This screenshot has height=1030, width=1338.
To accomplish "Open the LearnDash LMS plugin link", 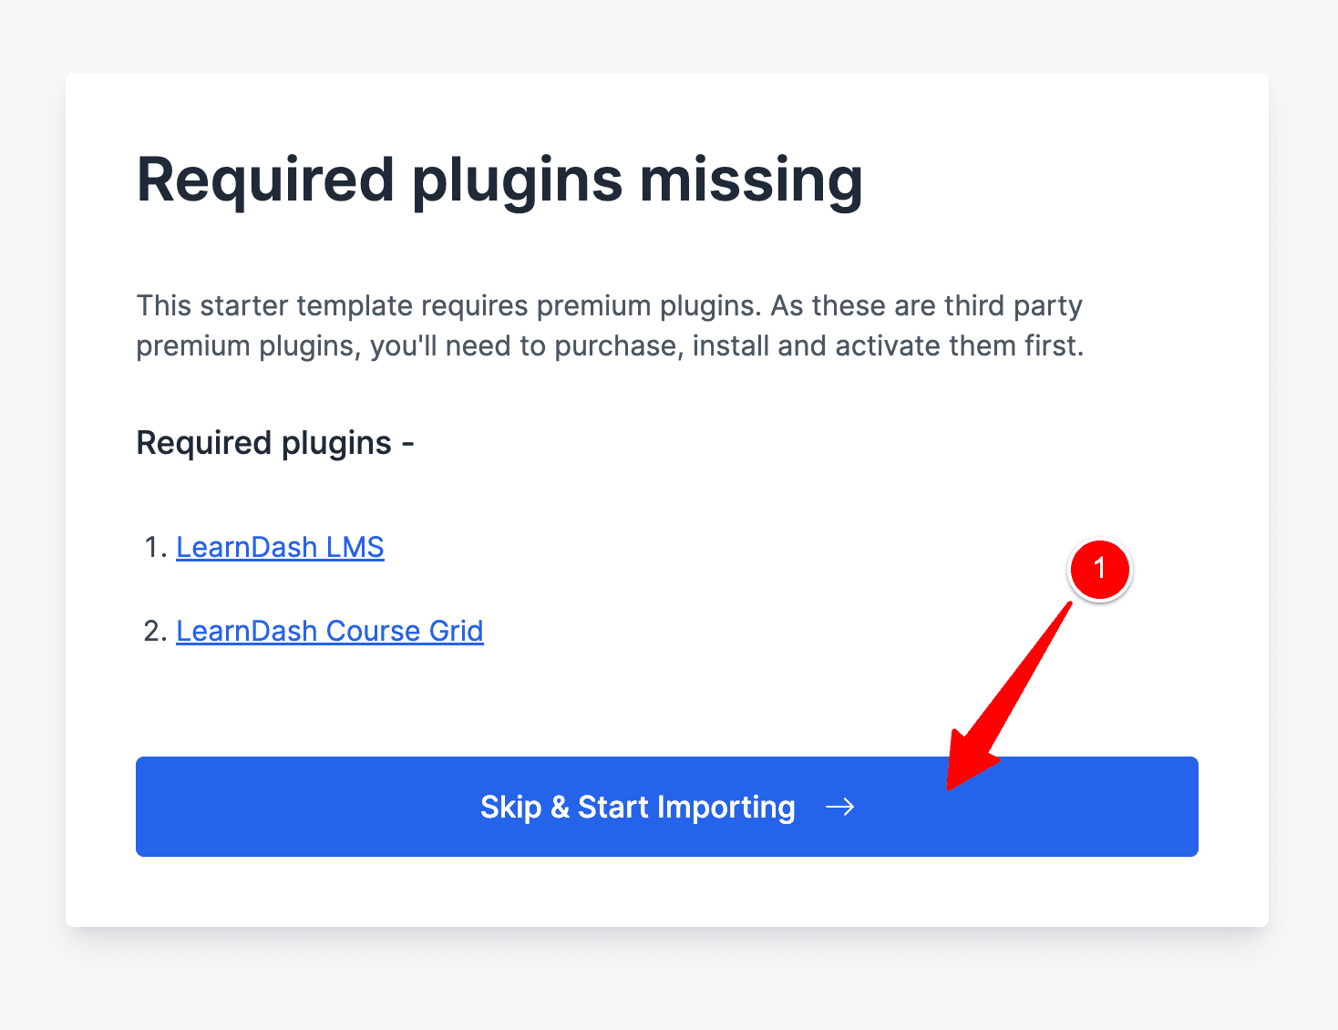I will [x=280, y=547].
